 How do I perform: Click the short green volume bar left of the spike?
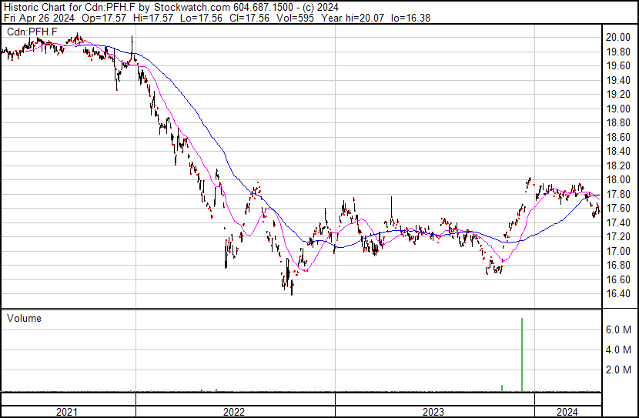pyautogui.click(x=502, y=388)
